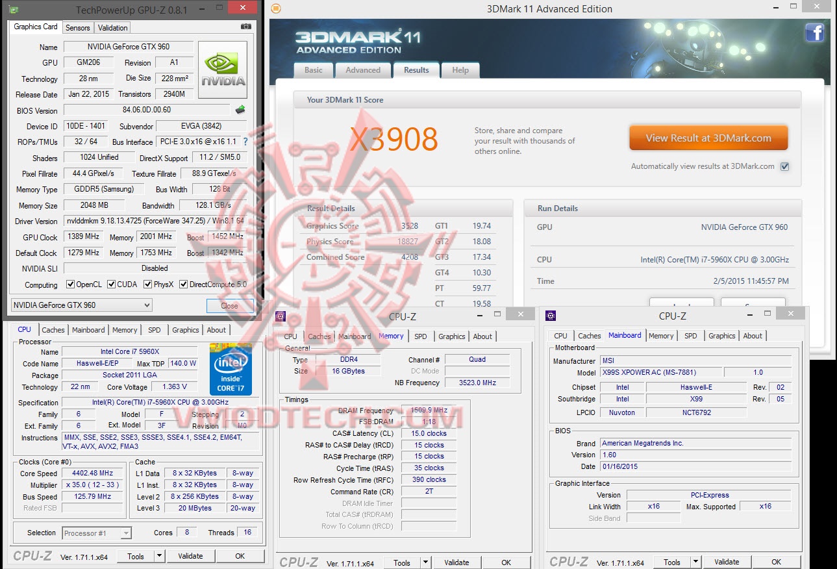Open the NVIDIA GeForce GTX 960 card dropdown
Image resolution: width=837 pixels, height=569 pixels.
(82, 305)
